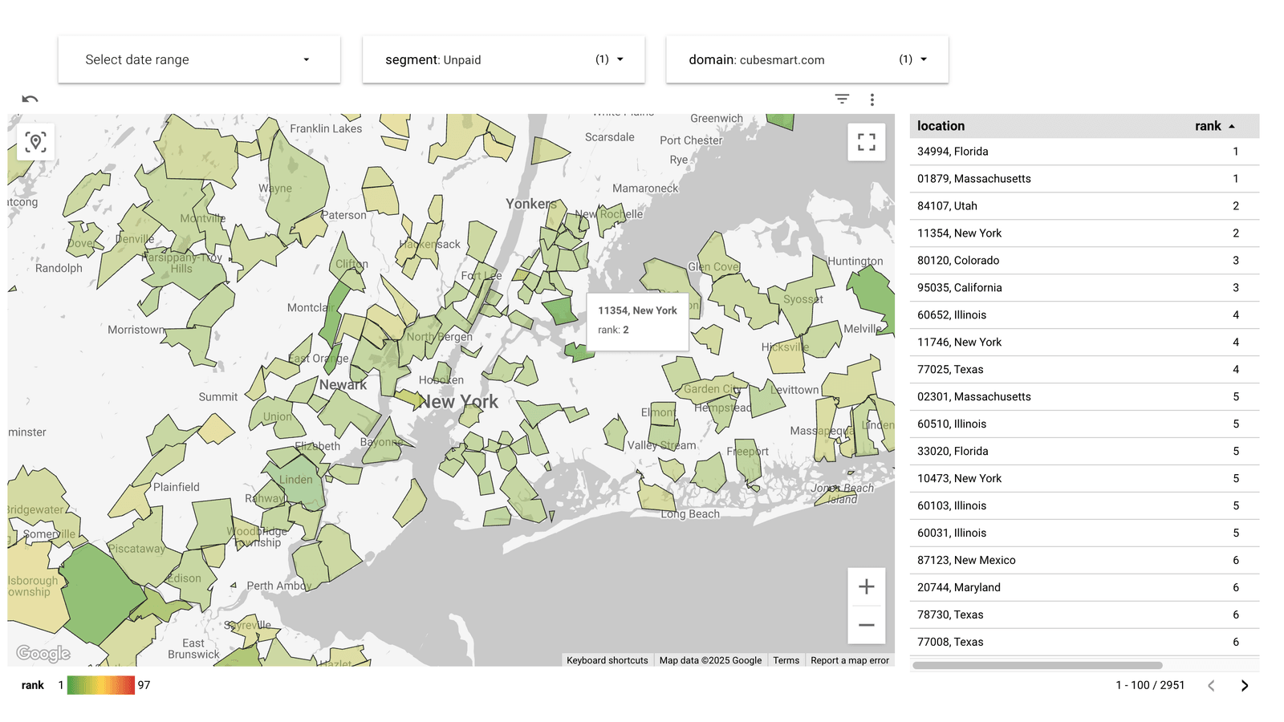Open the Select date range dropdown

(199, 59)
